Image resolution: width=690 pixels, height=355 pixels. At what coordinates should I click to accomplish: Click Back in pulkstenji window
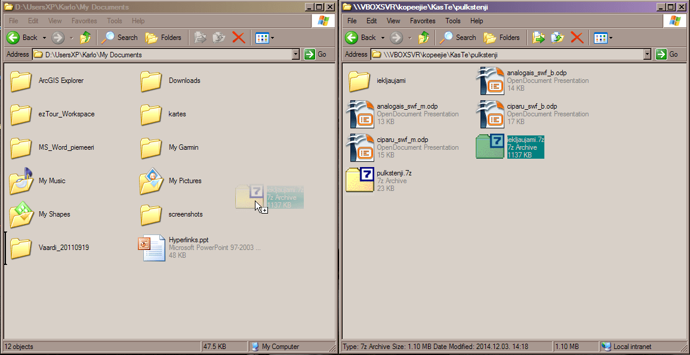(x=361, y=38)
